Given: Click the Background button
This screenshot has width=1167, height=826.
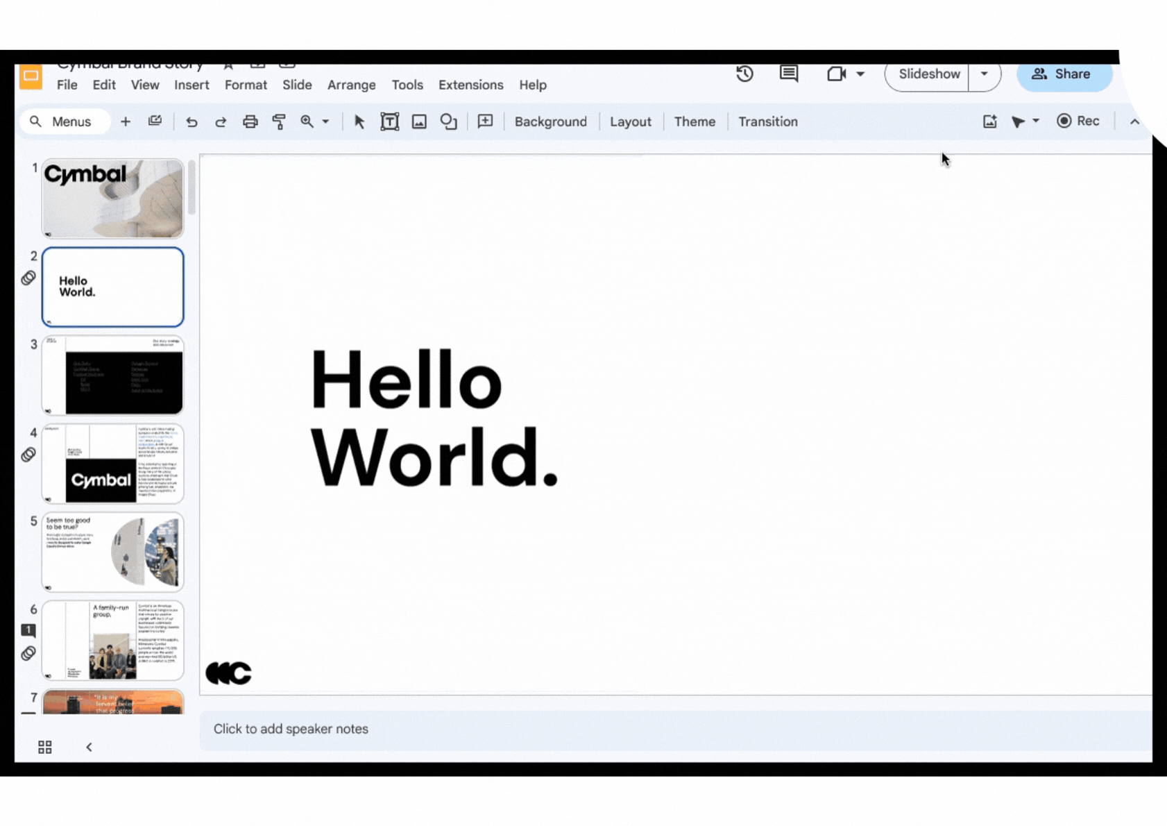Looking at the screenshot, I should coord(551,121).
